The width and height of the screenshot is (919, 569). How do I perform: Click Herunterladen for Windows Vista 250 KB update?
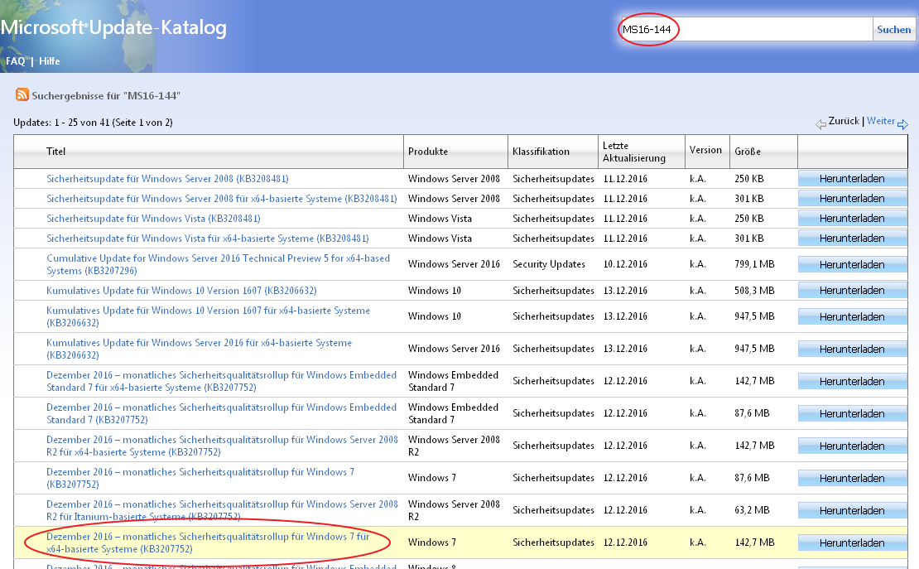[852, 218]
